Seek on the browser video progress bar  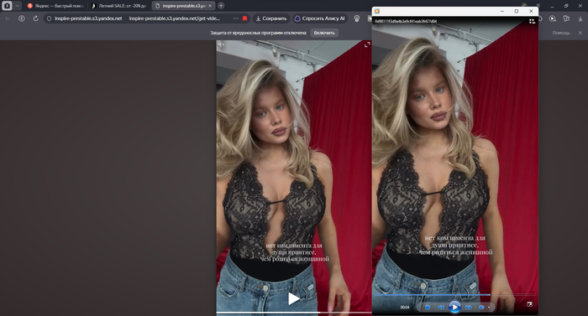pos(294,313)
